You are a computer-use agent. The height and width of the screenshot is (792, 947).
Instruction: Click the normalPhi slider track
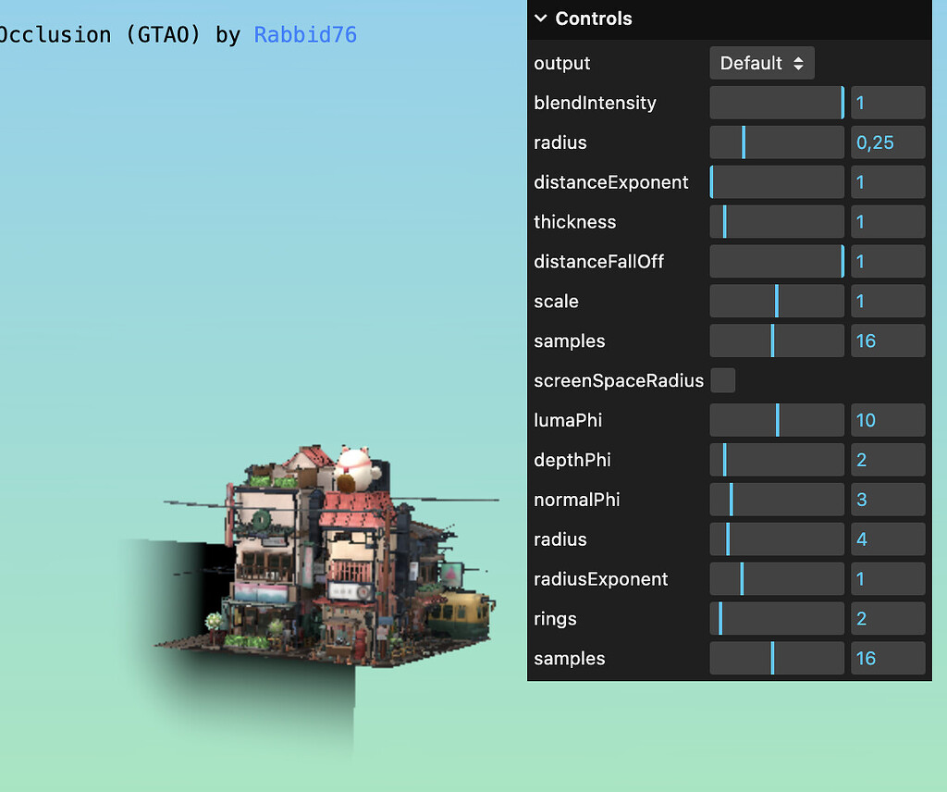click(x=777, y=500)
